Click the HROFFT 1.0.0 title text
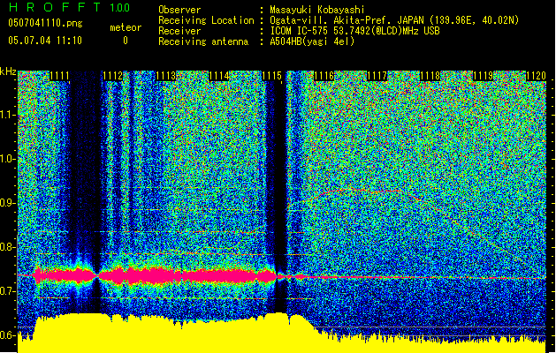Image resolution: width=556 pixels, height=353 pixels. pyautogui.click(x=69, y=7)
